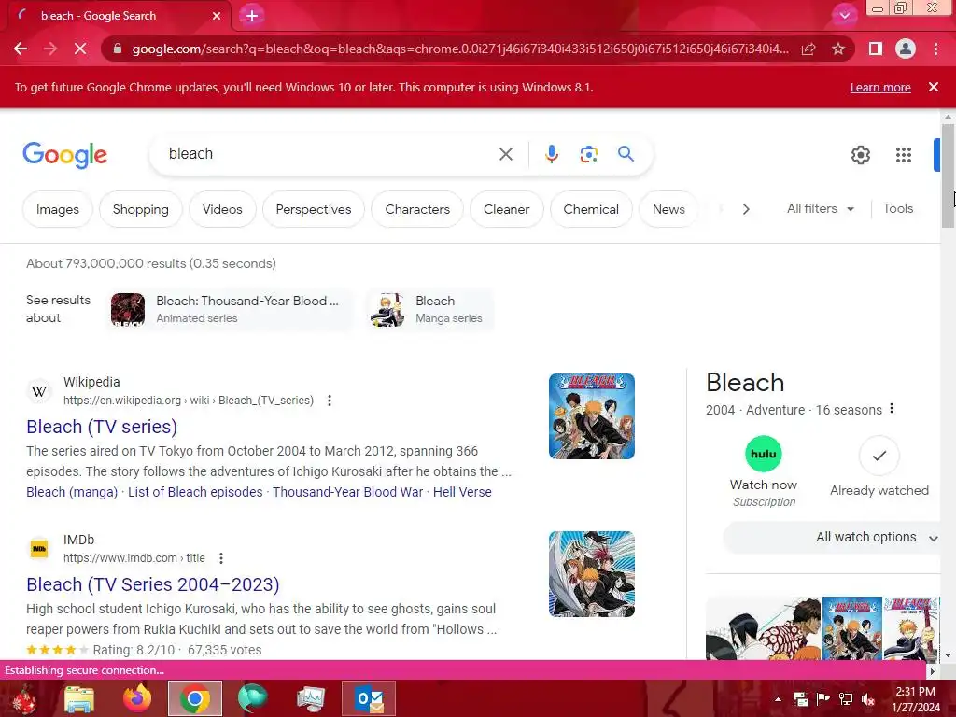Click the forward navigation arrow
The height and width of the screenshot is (717, 956).
coord(50,49)
